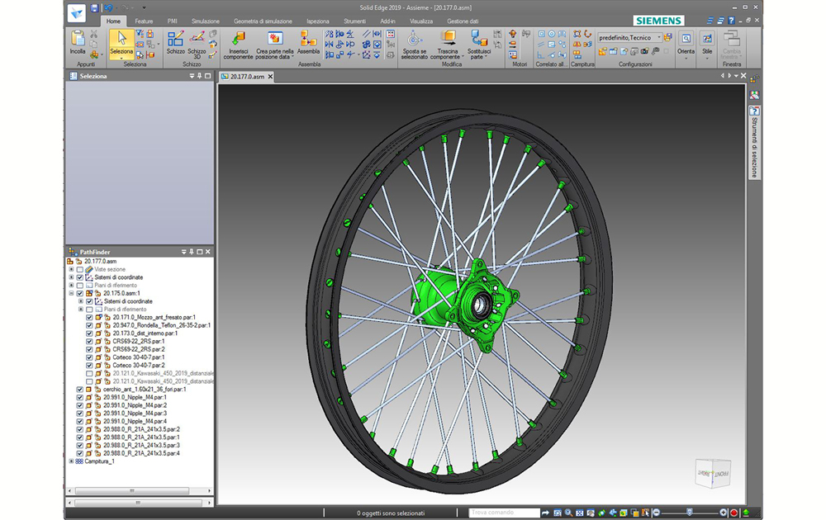
Task: Click zoom out minus button in status bar
Action: [x=657, y=513]
